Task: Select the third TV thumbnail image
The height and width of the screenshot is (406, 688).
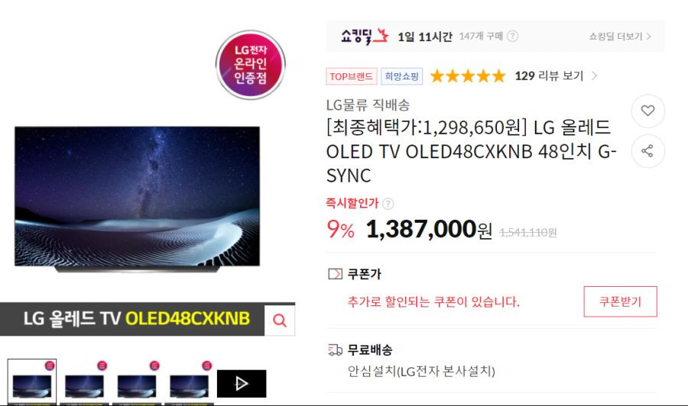Action: coord(137,382)
